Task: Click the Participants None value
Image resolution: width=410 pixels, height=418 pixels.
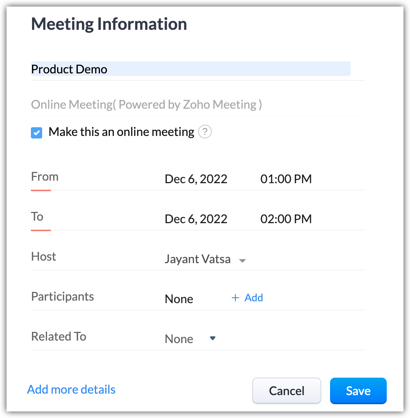Action: coord(179,299)
